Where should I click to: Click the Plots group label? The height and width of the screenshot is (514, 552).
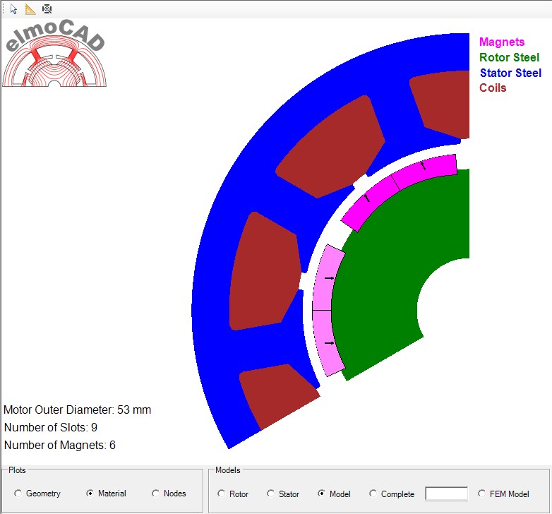pyautogui.click(x=17, y=470)
